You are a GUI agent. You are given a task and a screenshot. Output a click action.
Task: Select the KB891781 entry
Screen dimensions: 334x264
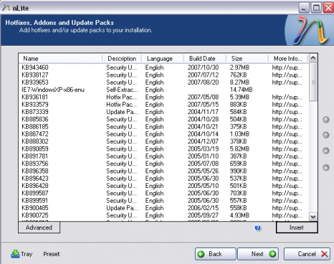click(164, 156)
